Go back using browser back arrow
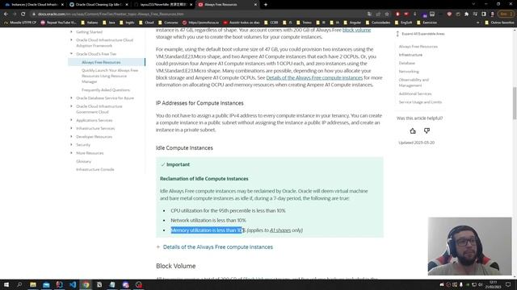Screen dimensions: 517x290 [6, 14]
